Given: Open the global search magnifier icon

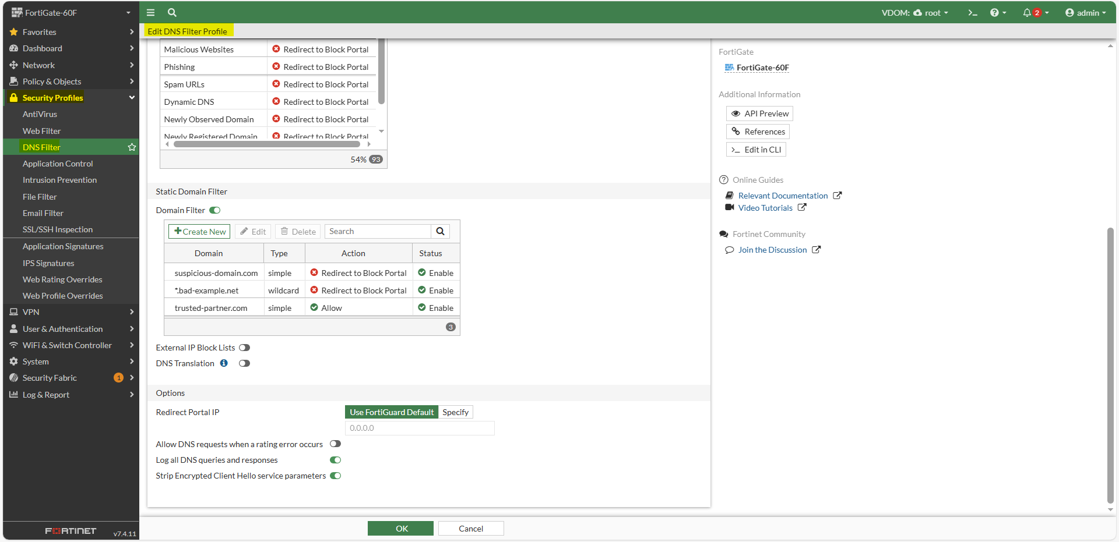Looking at the screenshot, I should [x=172, y=12].
